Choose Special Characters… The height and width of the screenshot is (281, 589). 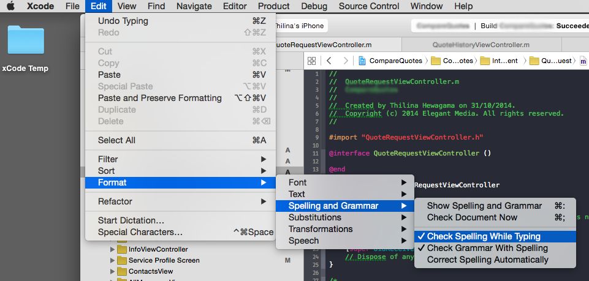pos(180,232)
